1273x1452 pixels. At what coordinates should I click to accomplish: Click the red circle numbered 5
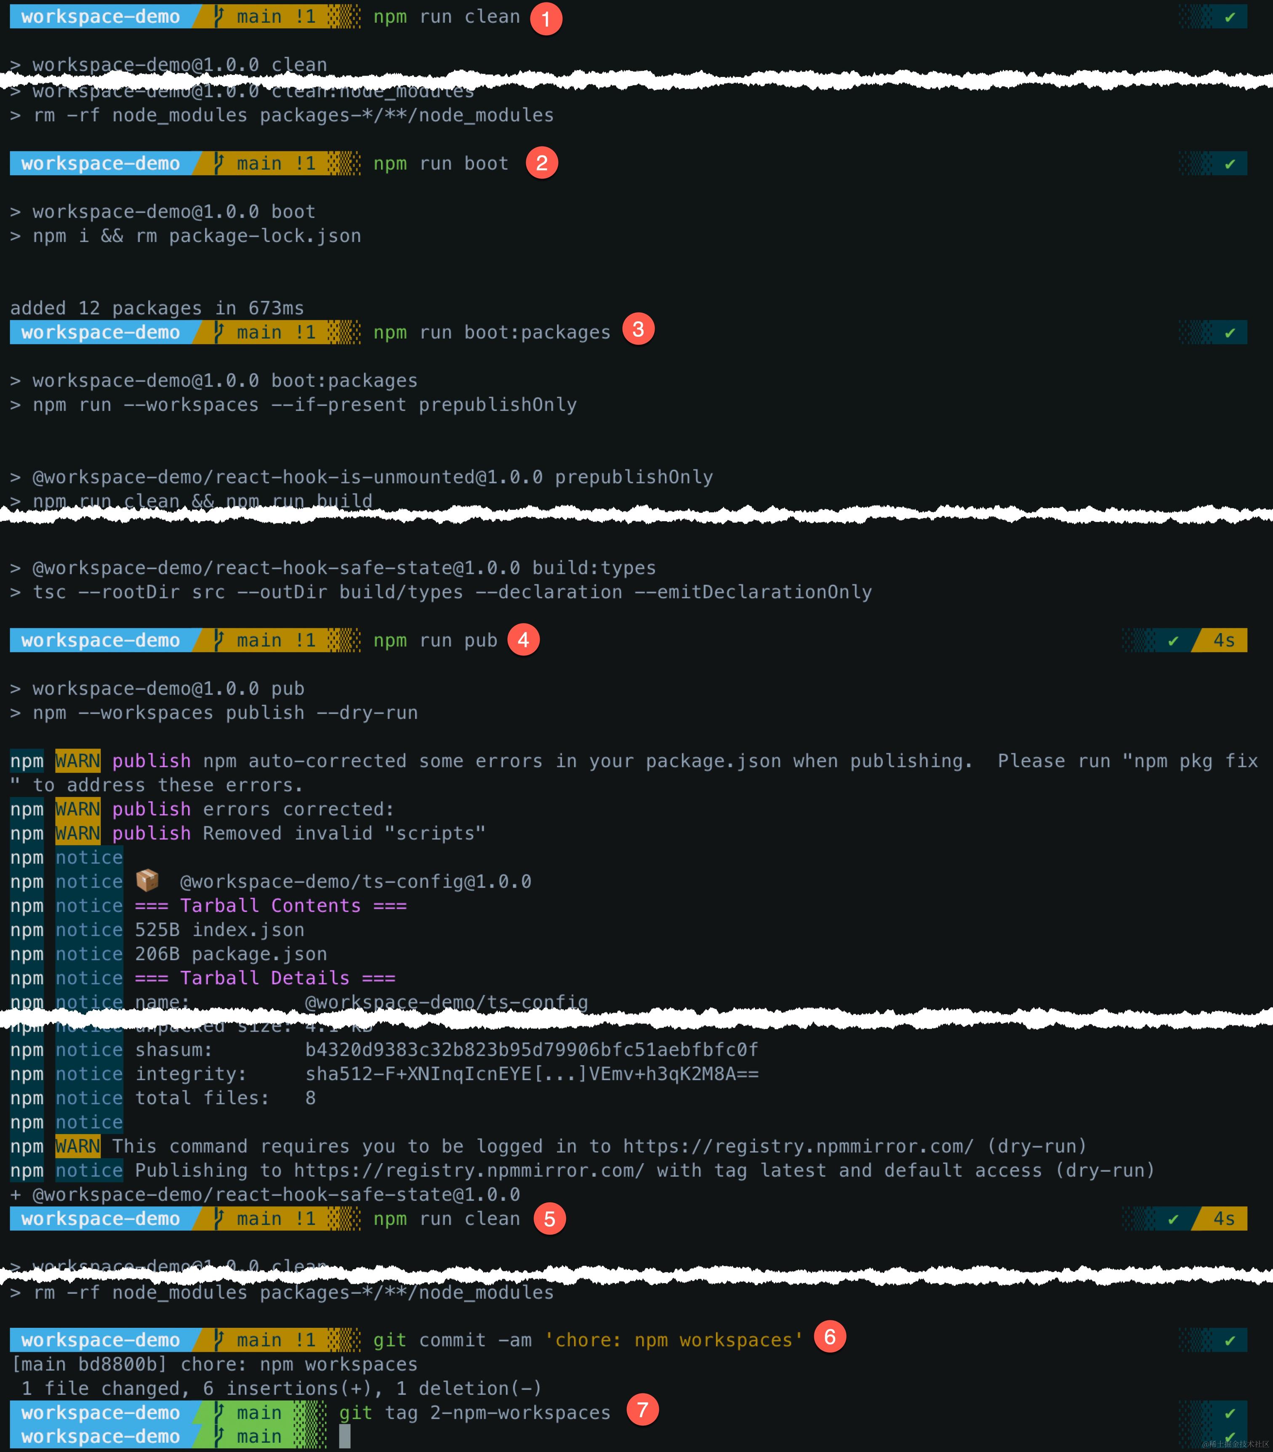(549, 1219)
